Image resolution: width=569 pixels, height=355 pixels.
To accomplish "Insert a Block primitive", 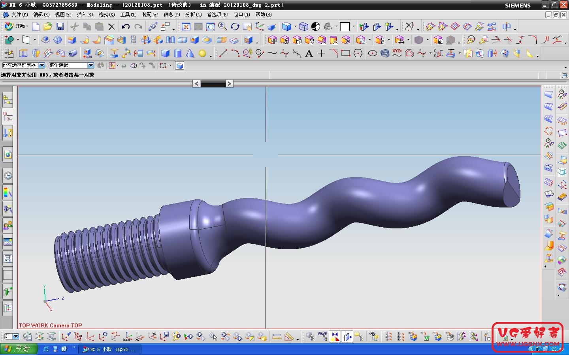I will [165, 53].
